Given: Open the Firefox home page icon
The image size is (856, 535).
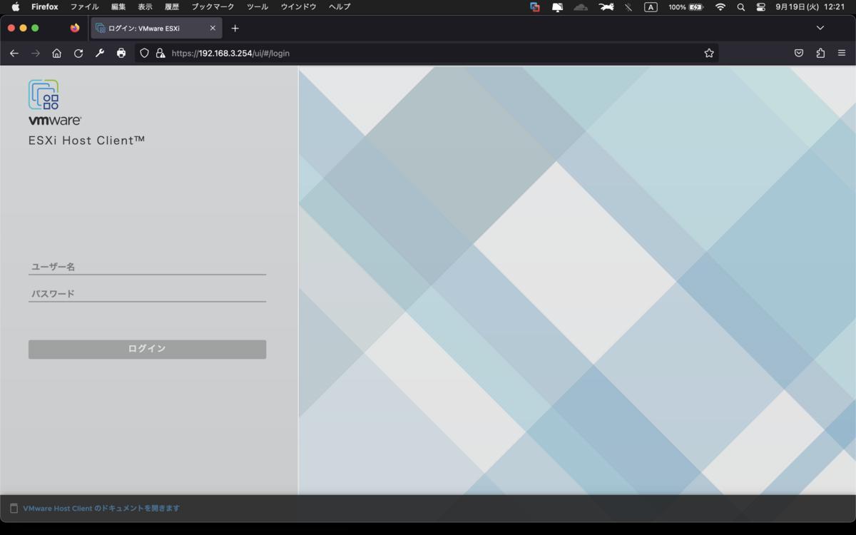Looking at the screenshot, I should (x=57, y=53).
